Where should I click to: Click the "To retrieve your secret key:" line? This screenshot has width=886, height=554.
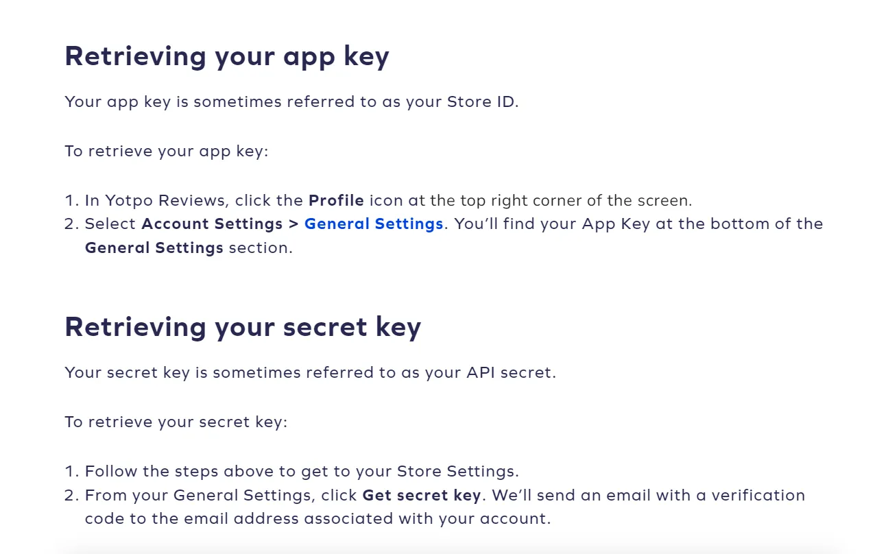point(176,422)
